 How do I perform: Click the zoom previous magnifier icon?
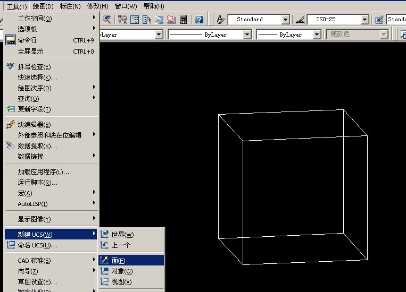[x=106, y=20]
